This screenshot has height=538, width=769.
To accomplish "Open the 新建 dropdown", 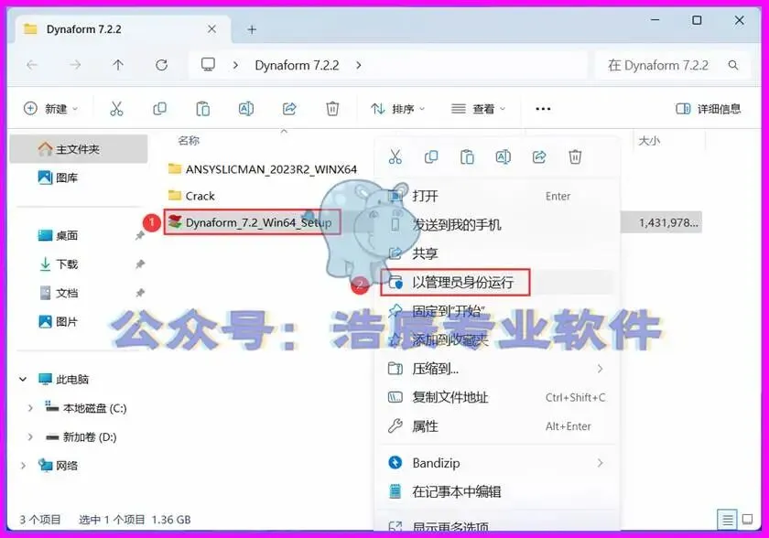I will 51,108.
